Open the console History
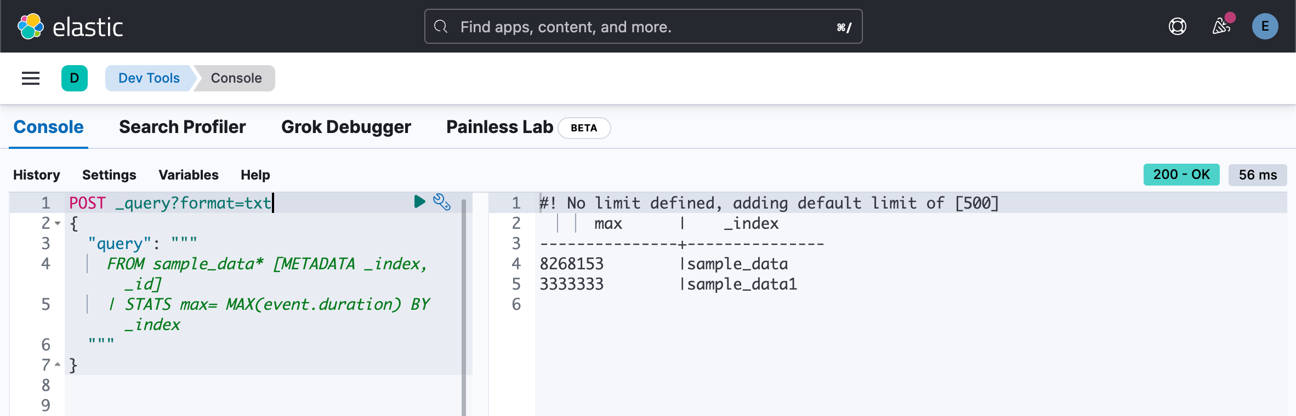Viewport: 1296px width, 416px height. pos(37,175)
